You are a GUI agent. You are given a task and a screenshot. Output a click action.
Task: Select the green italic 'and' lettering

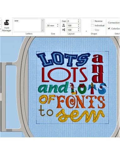pos(54,88)
